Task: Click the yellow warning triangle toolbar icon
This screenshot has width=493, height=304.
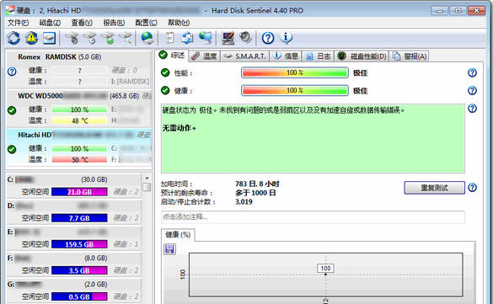Action: (32, 38)
